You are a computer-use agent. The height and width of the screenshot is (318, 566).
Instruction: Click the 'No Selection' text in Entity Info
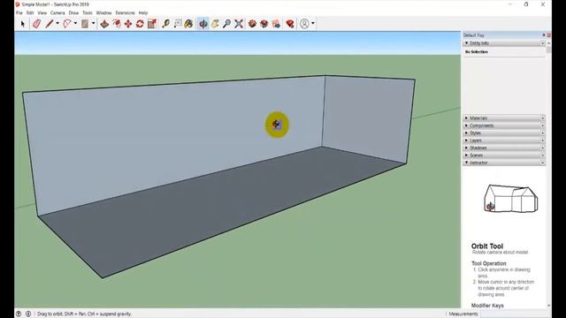coord(477,52)
